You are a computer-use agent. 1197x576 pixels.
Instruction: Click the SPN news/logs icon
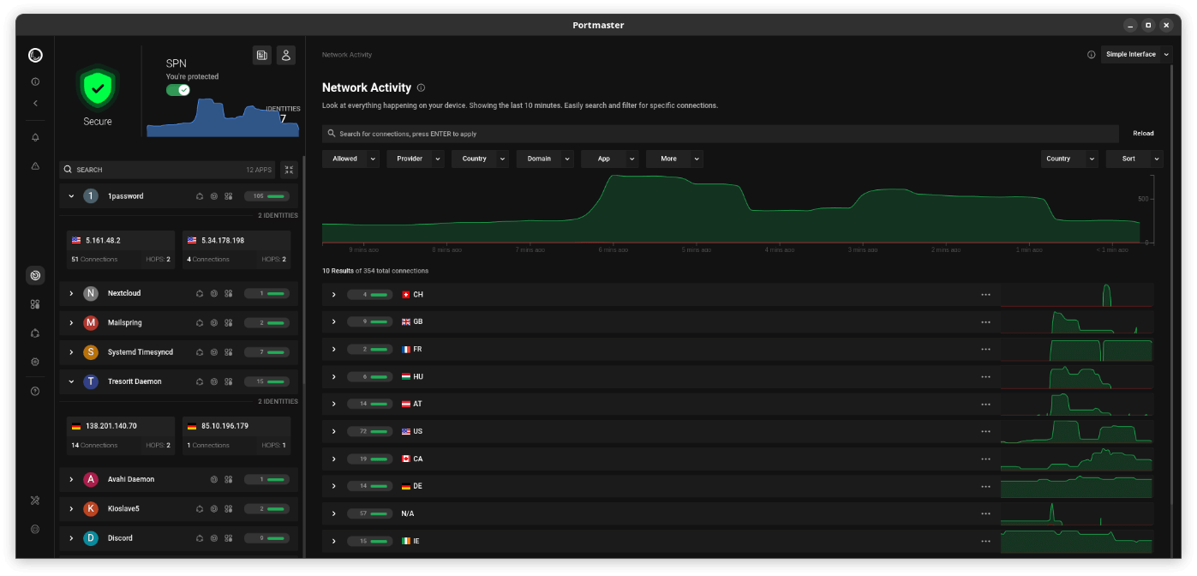coord(262,55)
